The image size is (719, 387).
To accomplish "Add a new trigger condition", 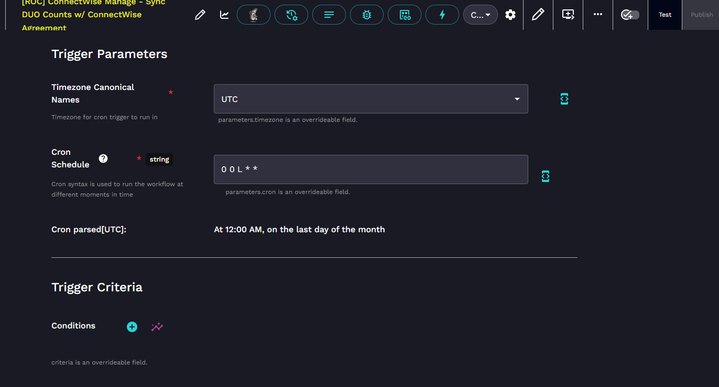I will 132,327.
